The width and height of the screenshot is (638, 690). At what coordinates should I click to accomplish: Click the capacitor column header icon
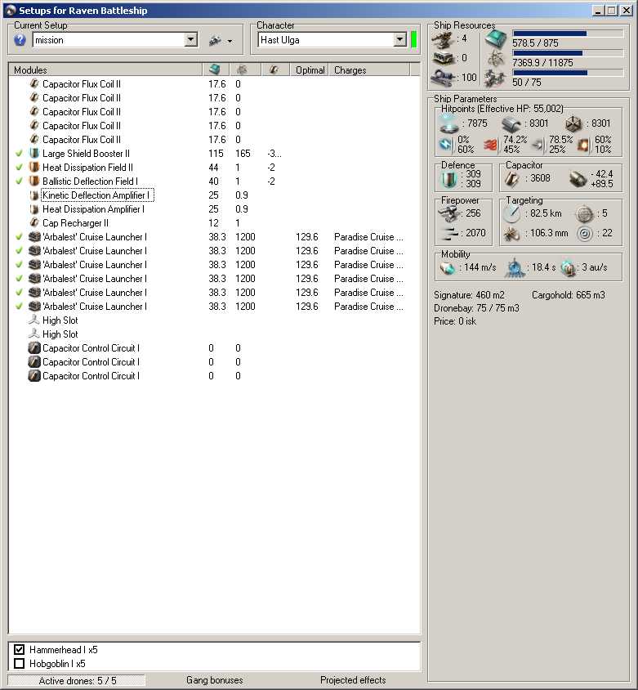click(x=274, y=69)
